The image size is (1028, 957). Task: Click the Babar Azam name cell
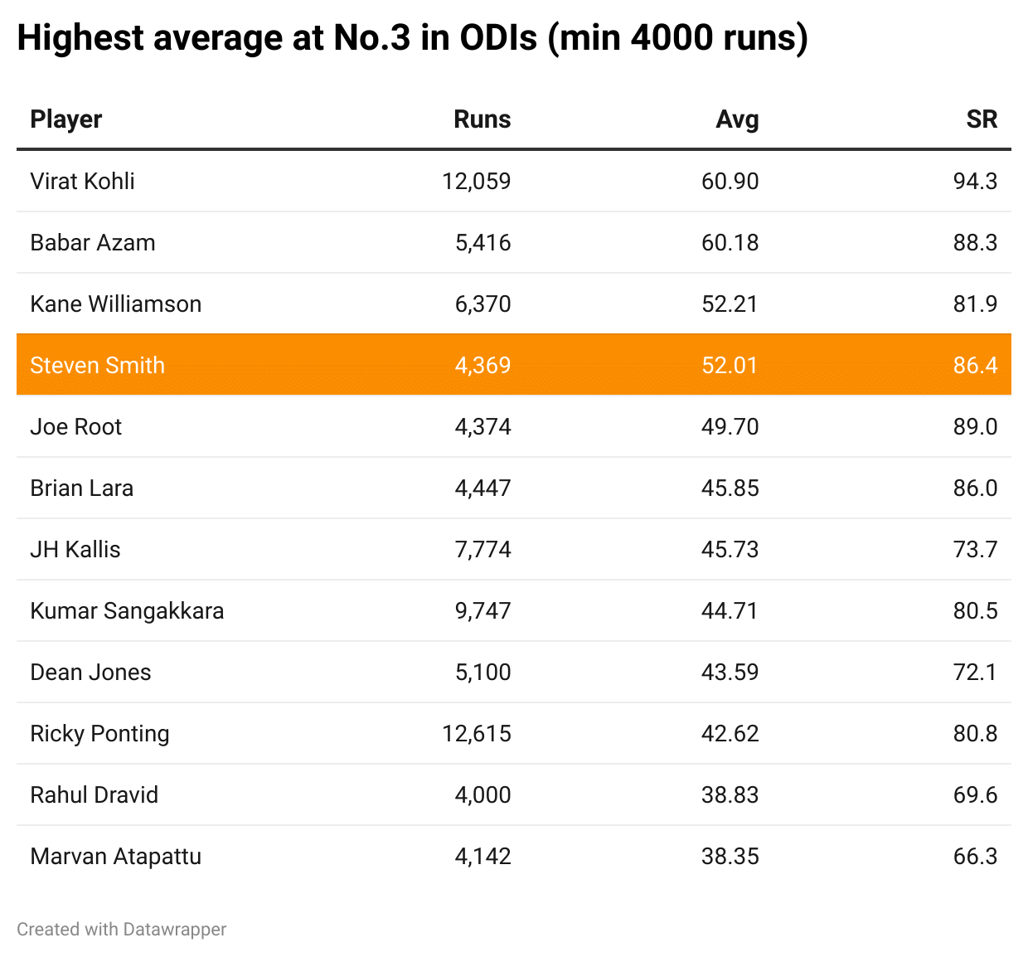[x=93, y=242]
